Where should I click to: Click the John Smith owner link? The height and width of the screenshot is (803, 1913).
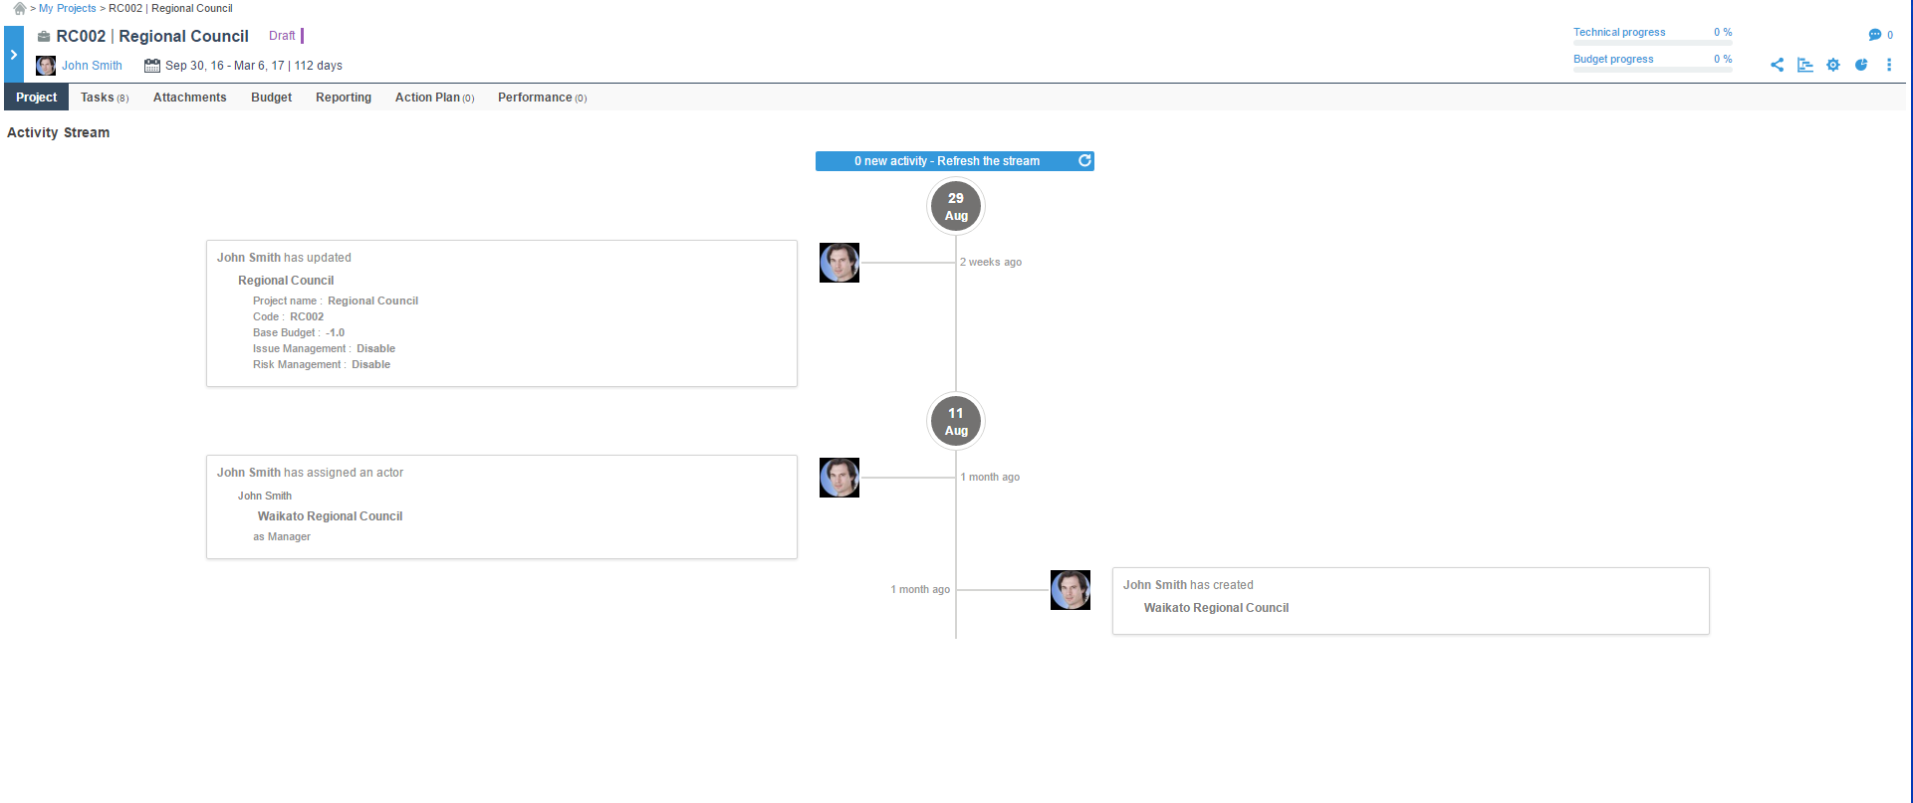click(x=92, y=66)
